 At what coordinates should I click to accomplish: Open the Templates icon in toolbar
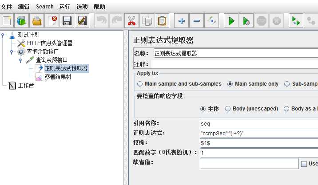click(21, 21)
